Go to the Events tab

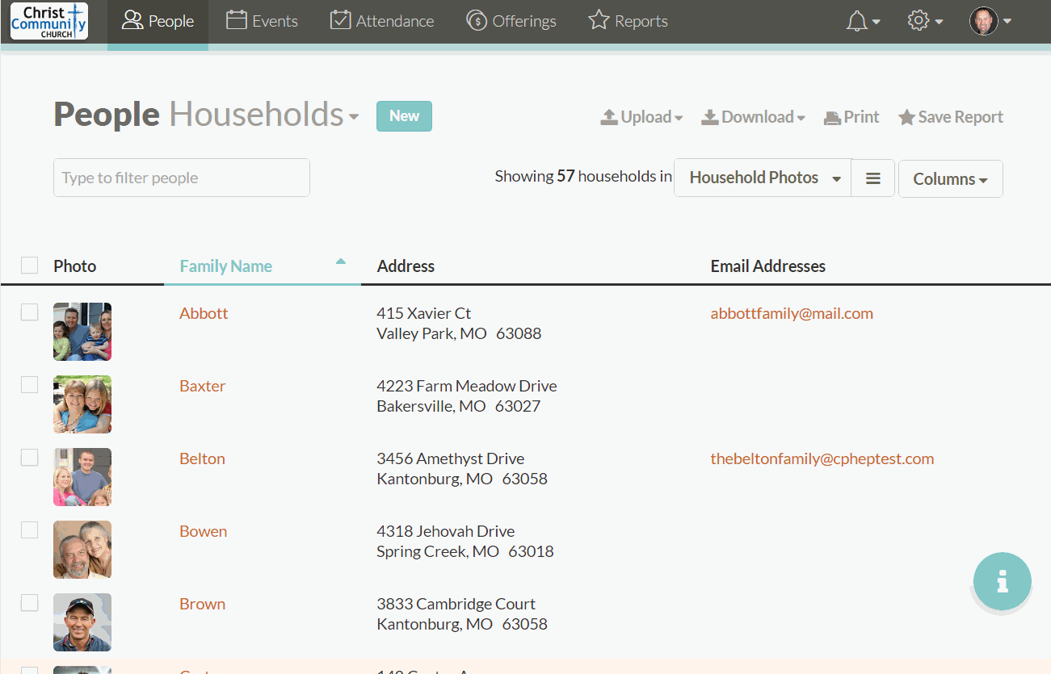pos(262,21)
